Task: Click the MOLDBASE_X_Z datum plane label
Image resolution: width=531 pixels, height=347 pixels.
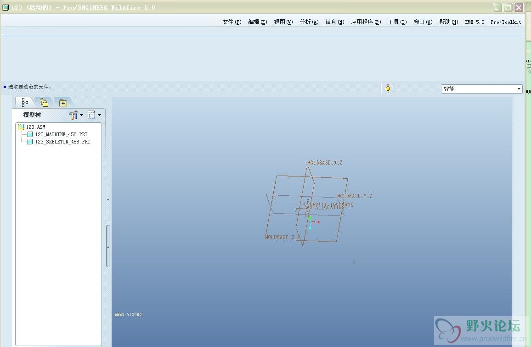Action: pyautogui.click(x=324, y=163)
